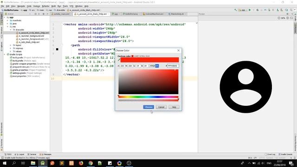Click the Windows Start button

point(4,163)
